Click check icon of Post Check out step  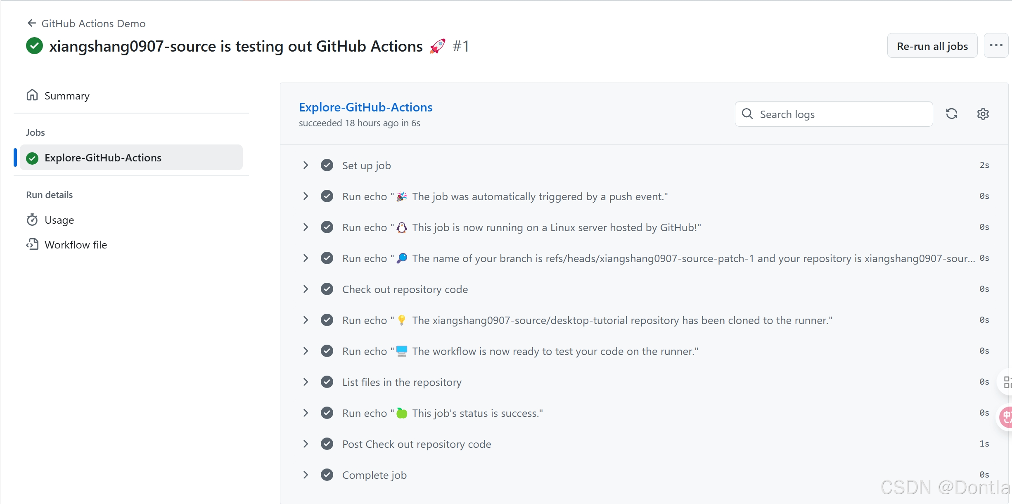pyautogui.click(x=327, y=444)
